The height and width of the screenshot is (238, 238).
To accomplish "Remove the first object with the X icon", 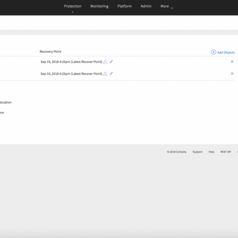I will tap(232, 61).
